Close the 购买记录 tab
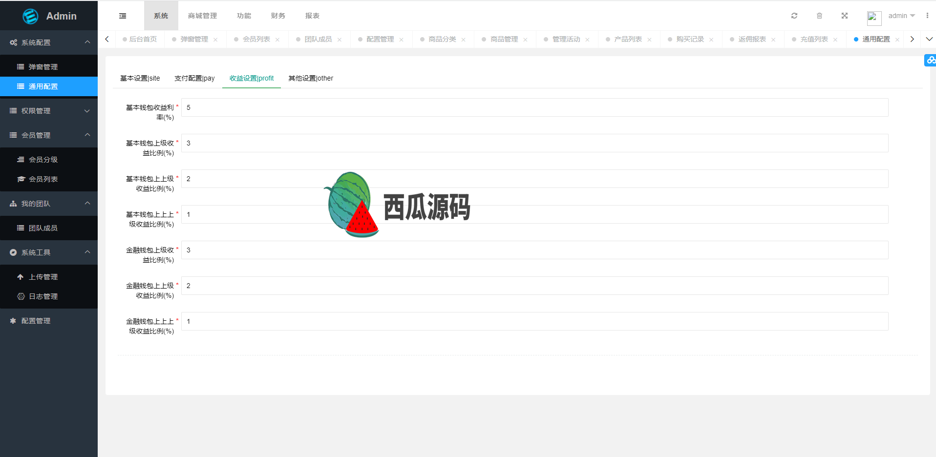 (x=712, y=40)
